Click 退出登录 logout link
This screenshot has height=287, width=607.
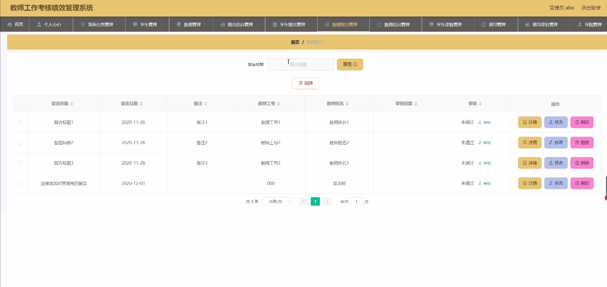[591, 8]
